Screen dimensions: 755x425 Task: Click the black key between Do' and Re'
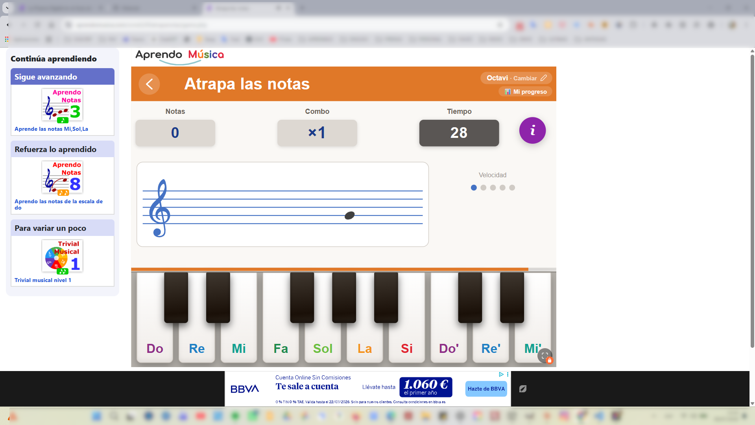point(470,297)
